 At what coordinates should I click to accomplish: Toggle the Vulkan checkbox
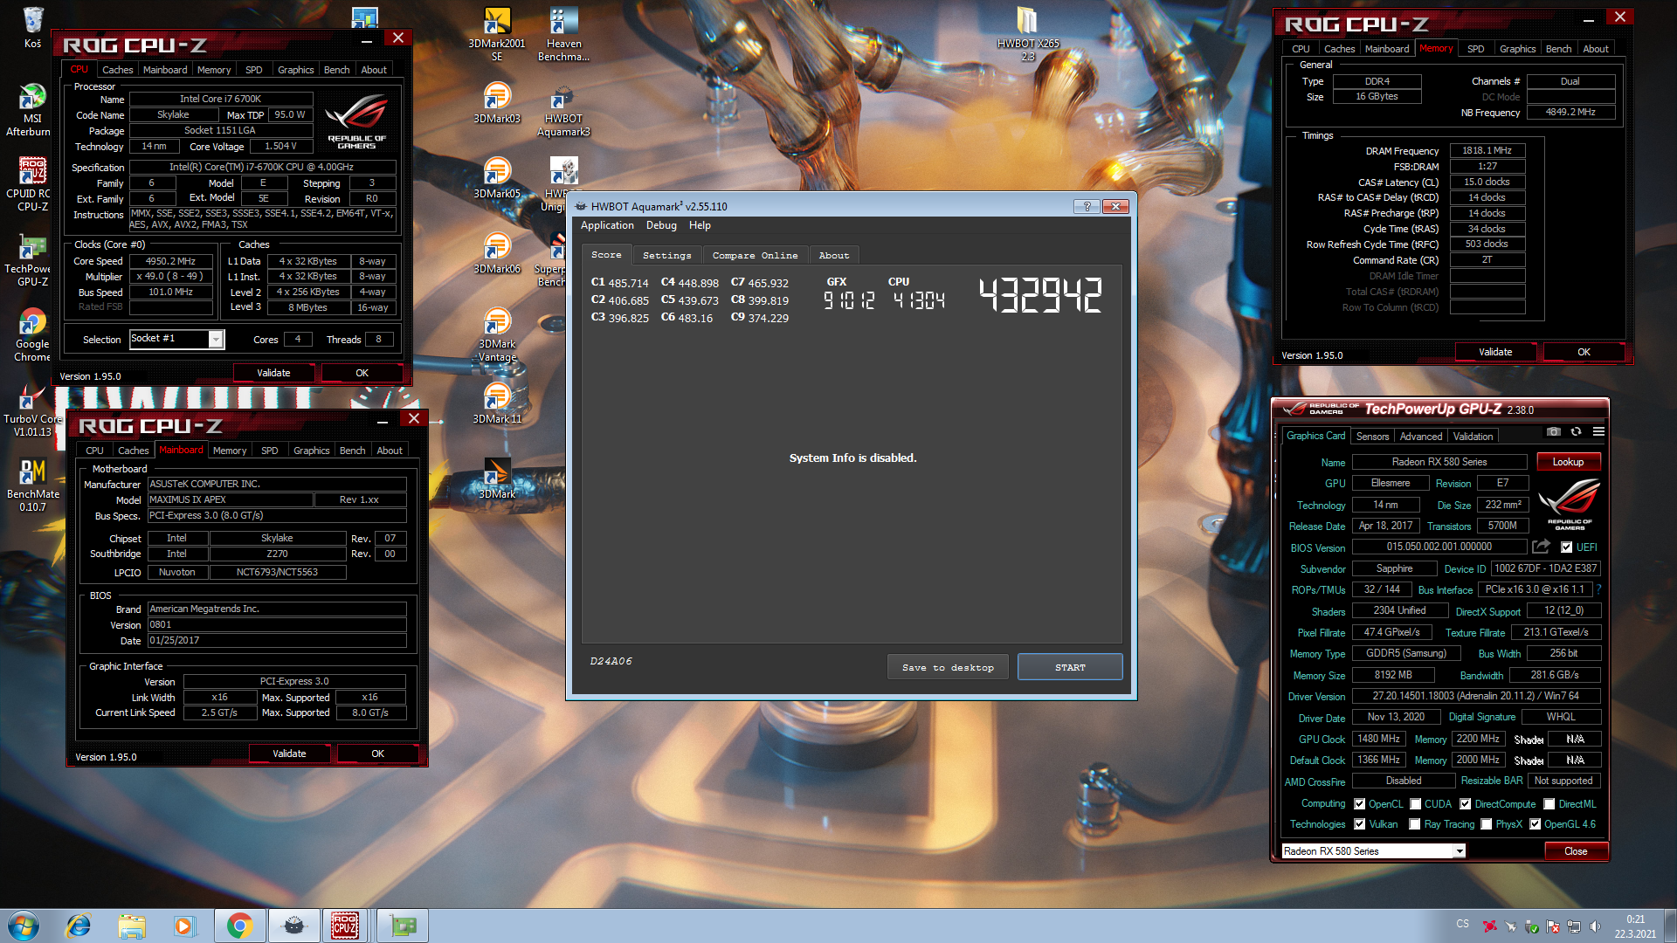1359,824
